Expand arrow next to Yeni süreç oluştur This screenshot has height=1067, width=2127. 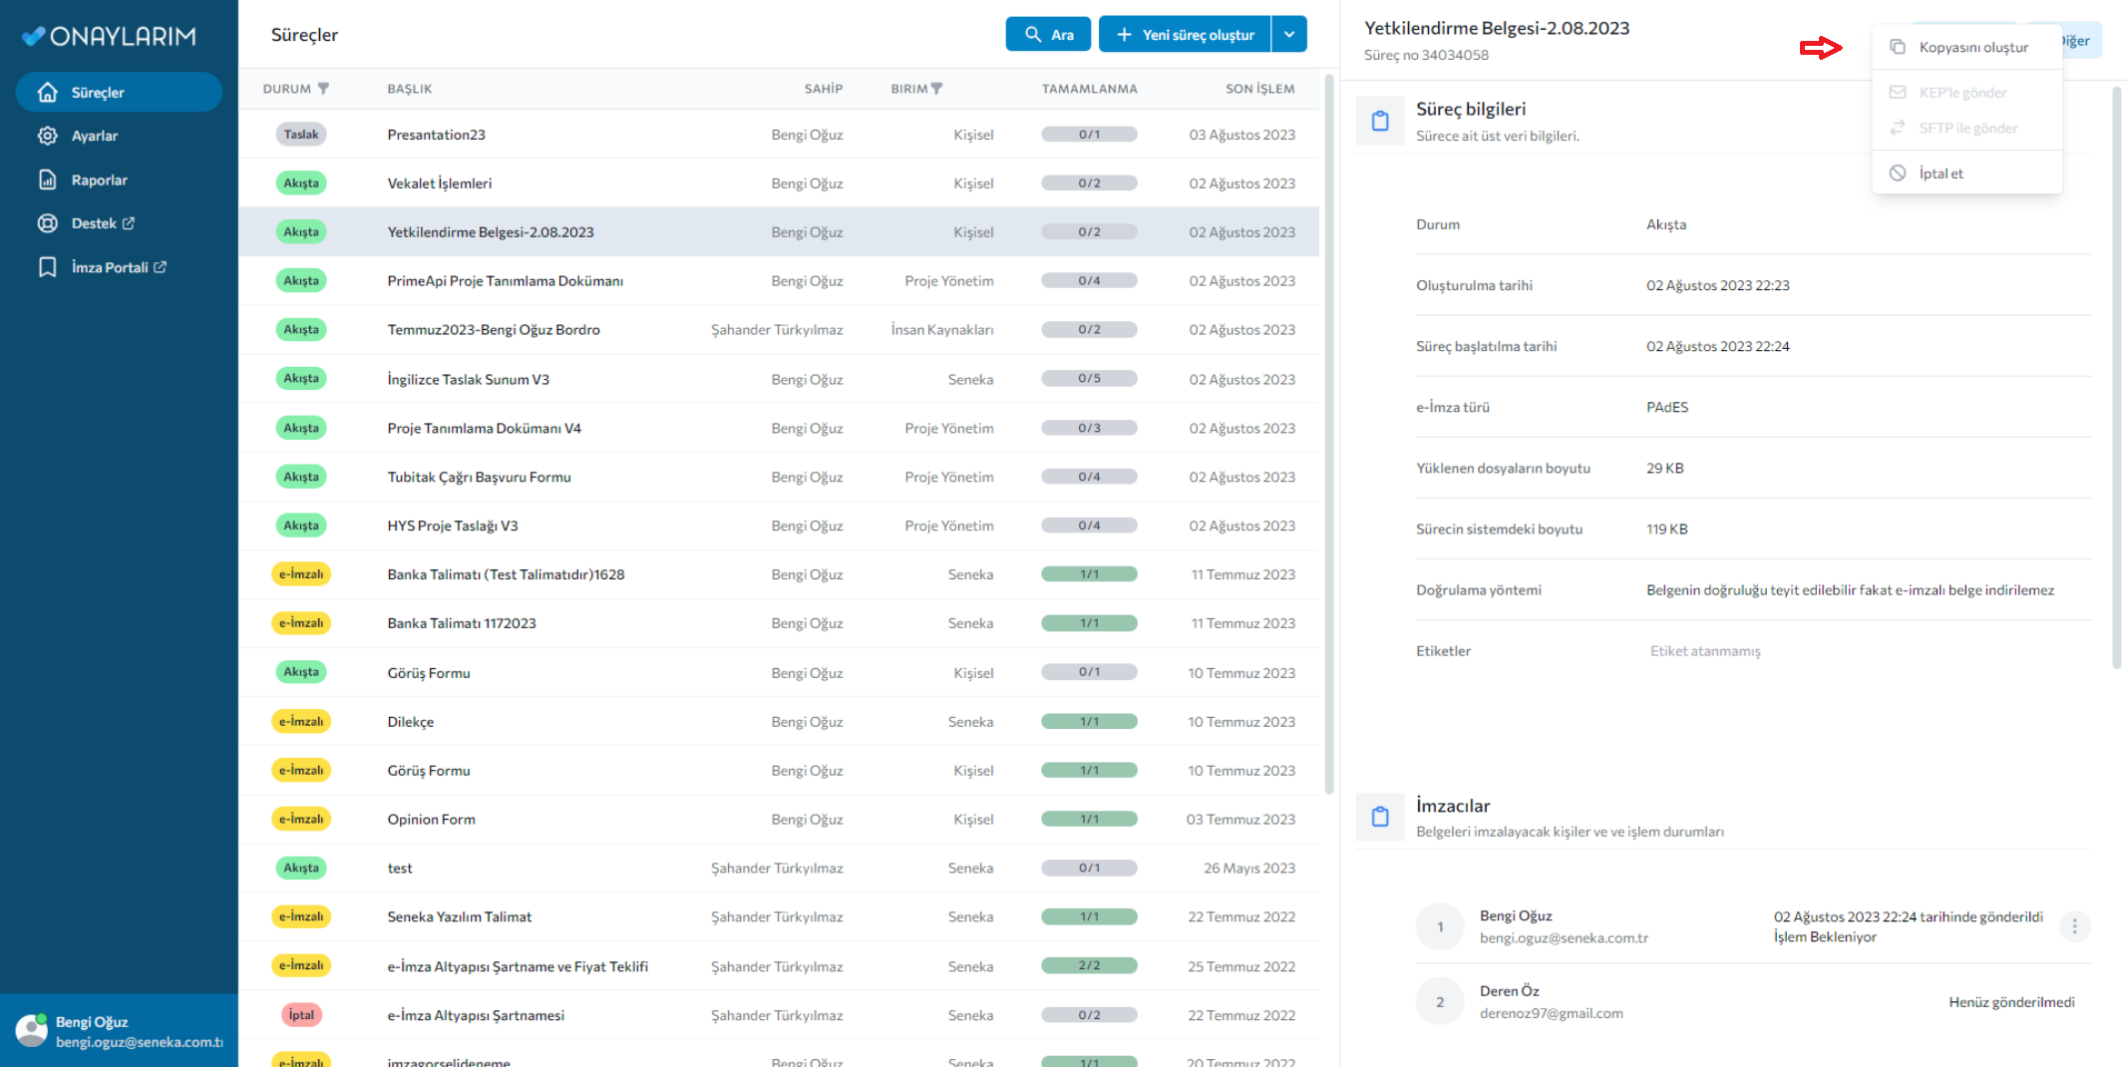click(1288, 34)
